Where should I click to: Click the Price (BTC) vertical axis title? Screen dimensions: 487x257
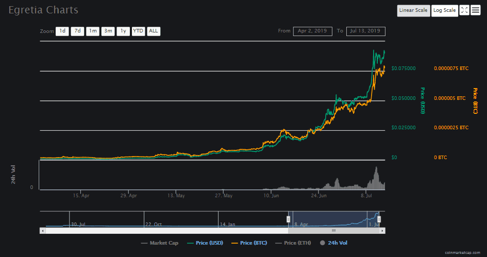coord(475,100)
